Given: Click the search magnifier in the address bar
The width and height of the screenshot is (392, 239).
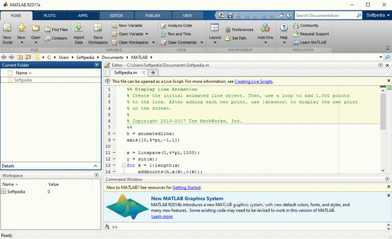Looking at the screenshot, I should point(387,57).
